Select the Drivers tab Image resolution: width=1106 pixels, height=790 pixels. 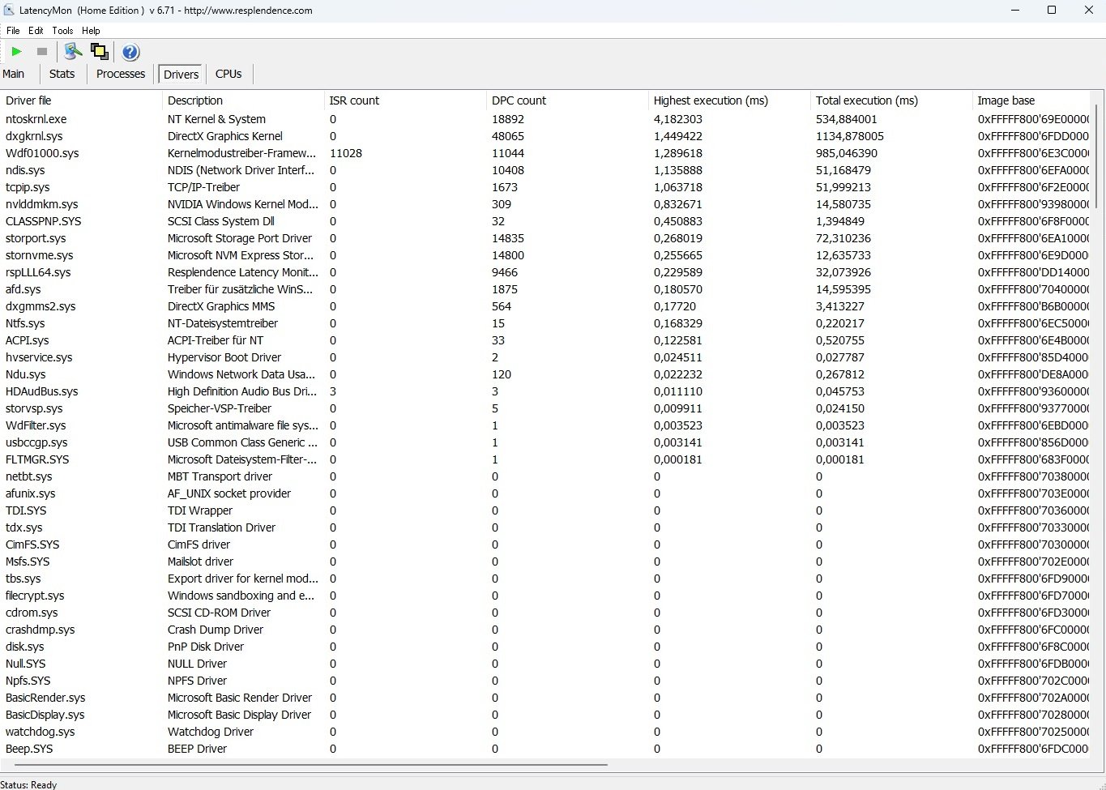[x=181, y=75]
